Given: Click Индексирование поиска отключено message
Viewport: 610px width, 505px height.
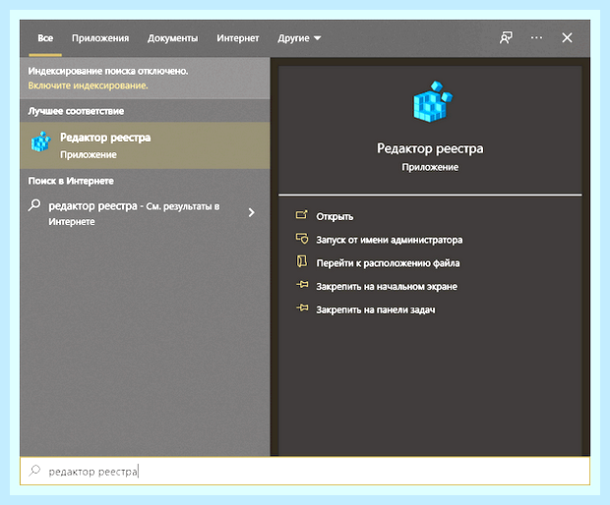Looking at the screenshot, I should click(x=108, y=71).
